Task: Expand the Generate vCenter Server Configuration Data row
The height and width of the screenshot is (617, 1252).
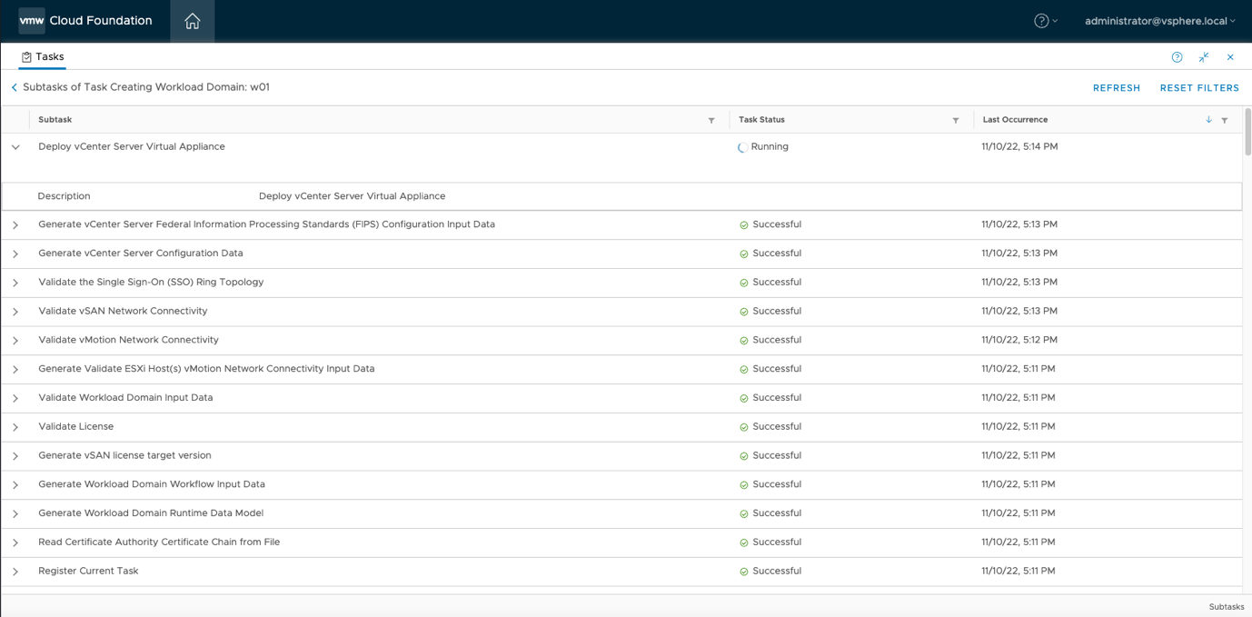Action: point(15,254)
